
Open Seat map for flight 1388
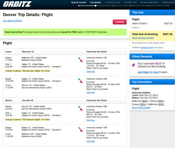(90, 141)
